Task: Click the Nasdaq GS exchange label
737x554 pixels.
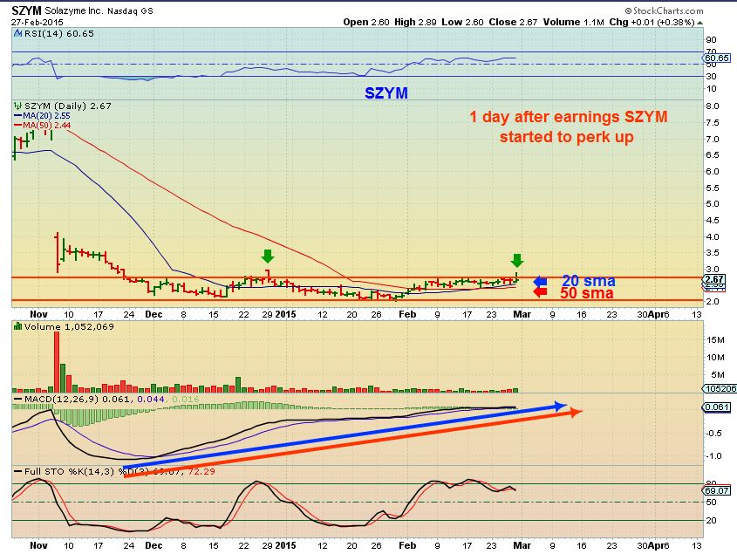Action: click(x=130, y=10)
